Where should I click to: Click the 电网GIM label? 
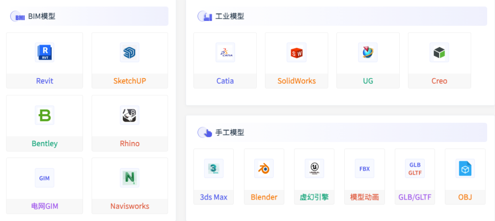coord(44,206)
